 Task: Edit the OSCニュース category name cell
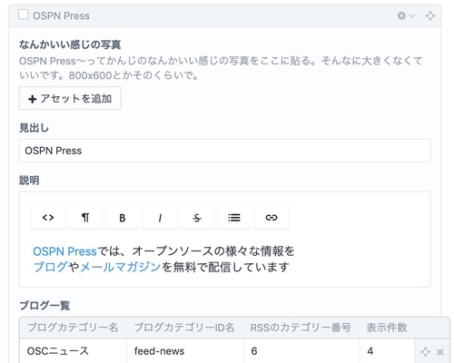[74, 351]
